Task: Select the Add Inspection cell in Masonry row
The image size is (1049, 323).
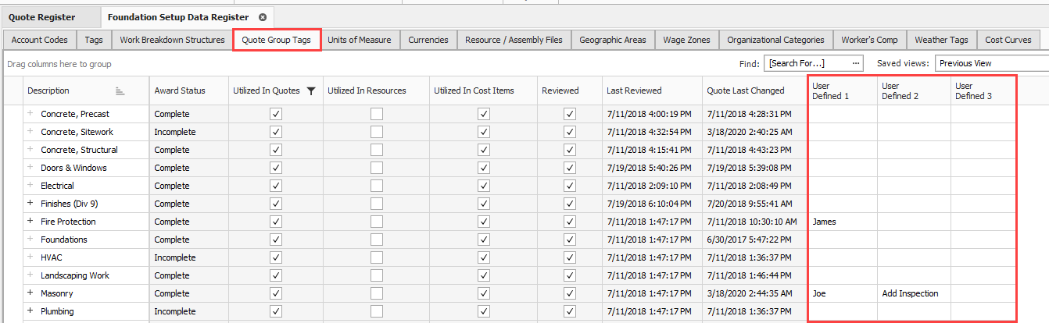Action: coord(910,293)
